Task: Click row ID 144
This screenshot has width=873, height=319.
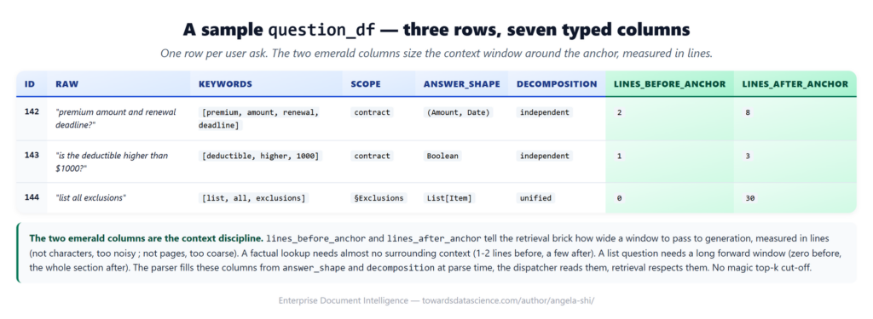Action: 32,197
